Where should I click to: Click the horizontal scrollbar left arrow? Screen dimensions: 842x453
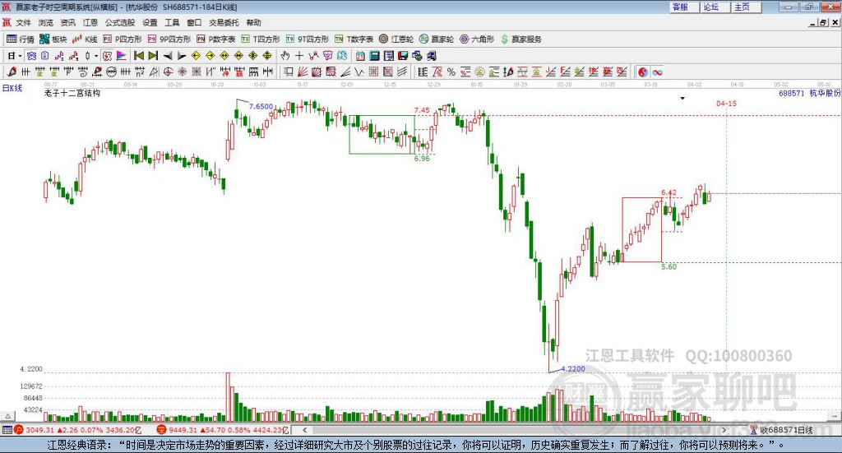click(304, 430)
